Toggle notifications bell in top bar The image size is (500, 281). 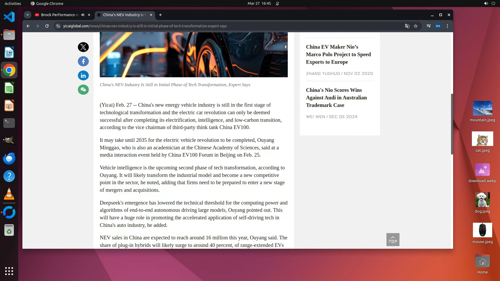click(277, 3)
